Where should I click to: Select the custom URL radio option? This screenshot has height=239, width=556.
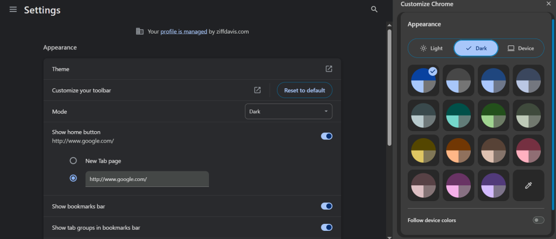click(73, 178)
